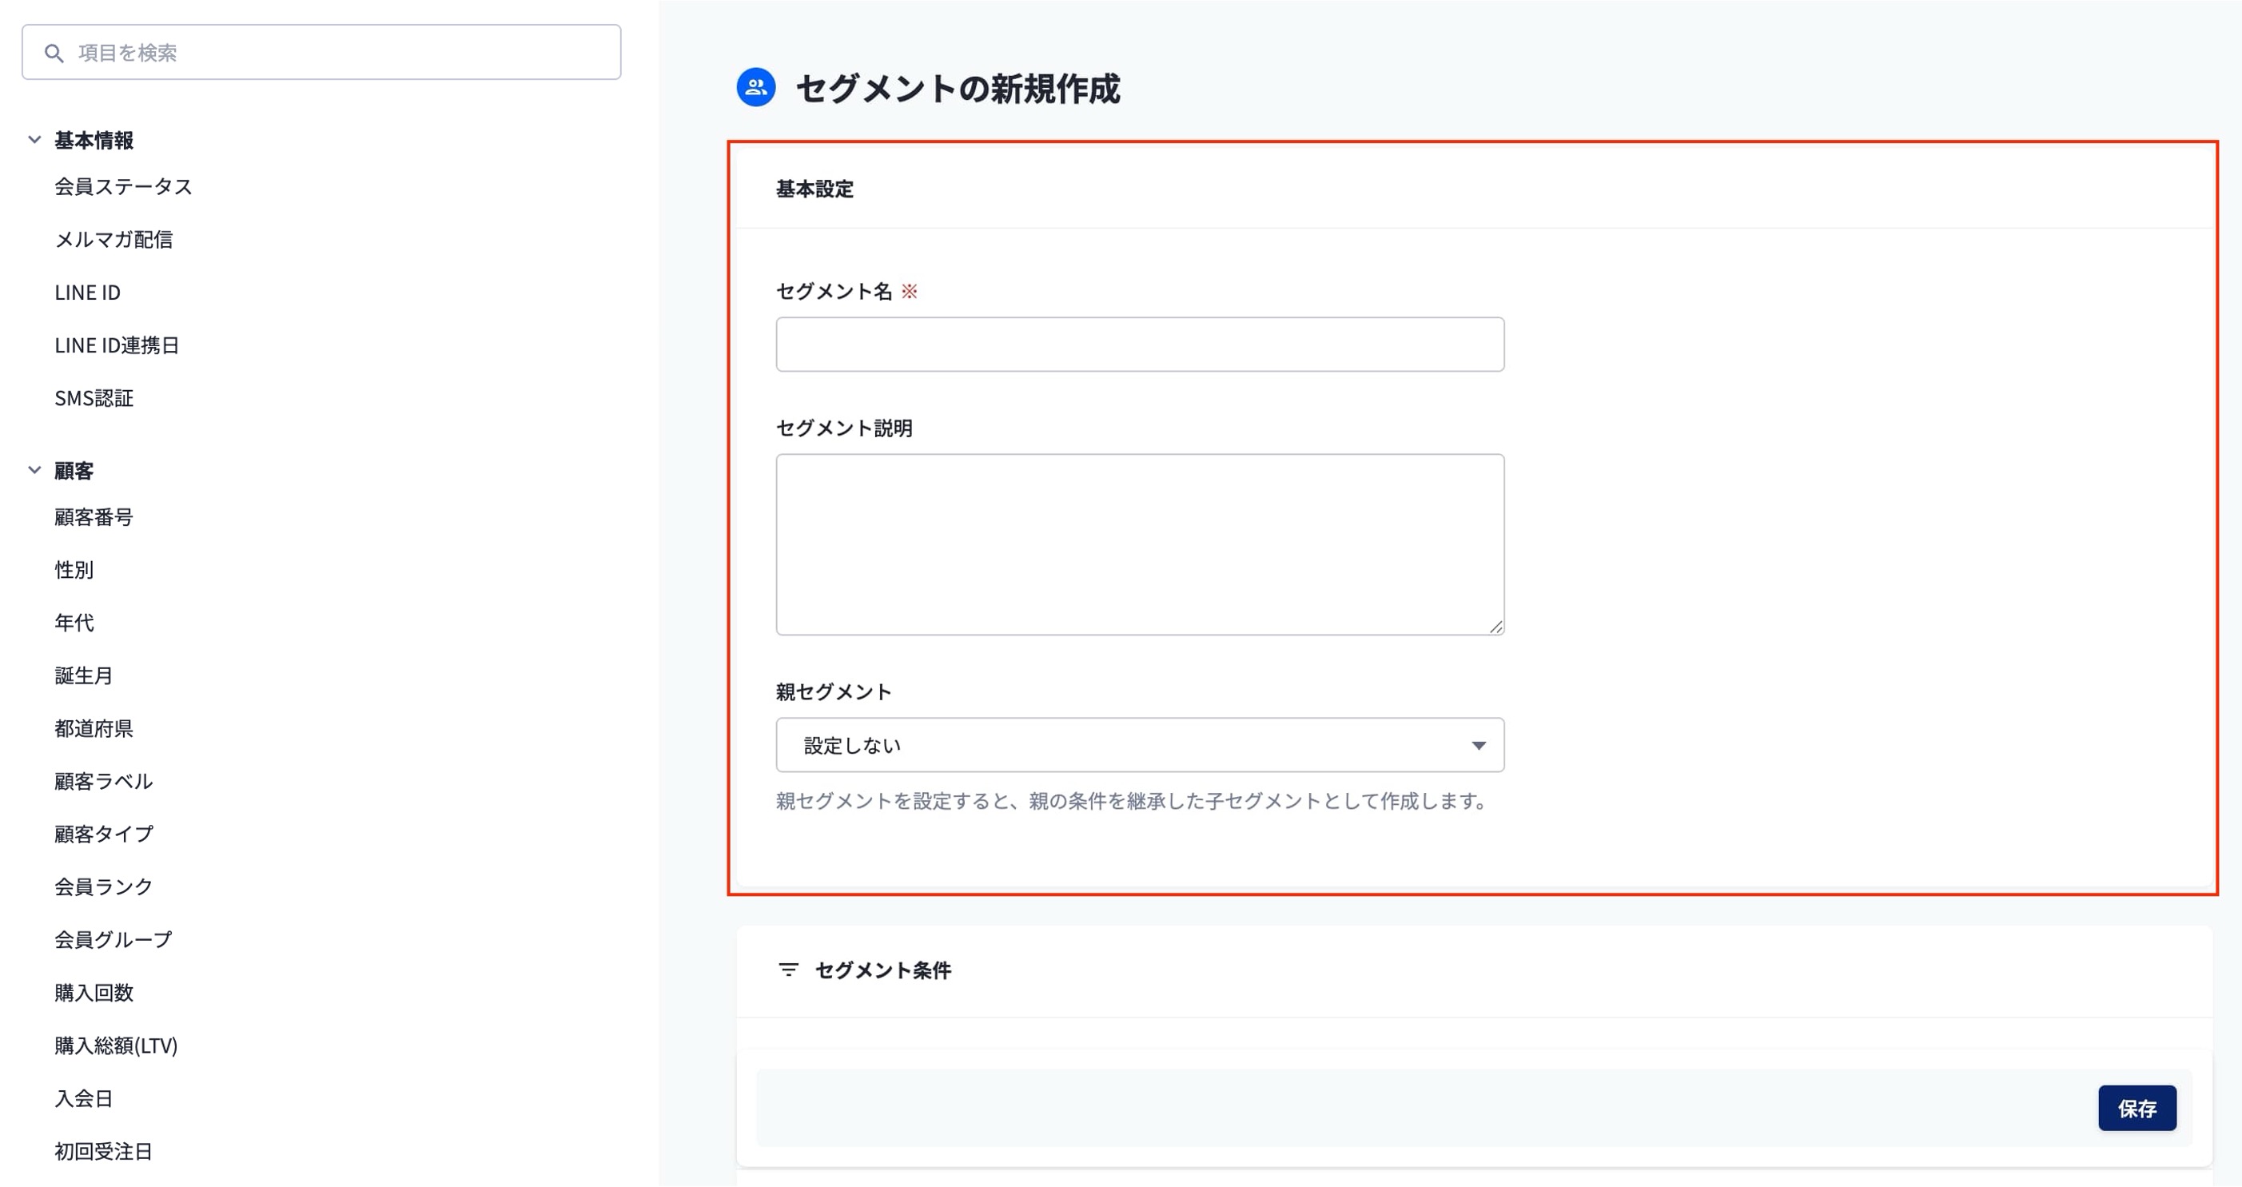Click the 保存 button
The image size is (2242, 1187).
pos(2136,1108)
